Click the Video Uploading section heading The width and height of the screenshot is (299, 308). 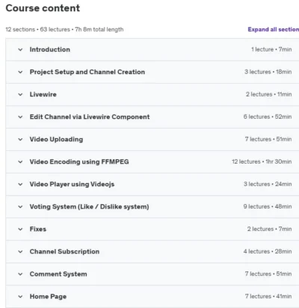[56, 139]
